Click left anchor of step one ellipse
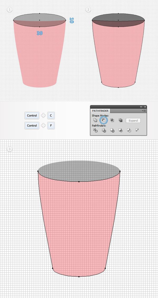The width and height of the screenshot is (158, 298). coord(13,20)
